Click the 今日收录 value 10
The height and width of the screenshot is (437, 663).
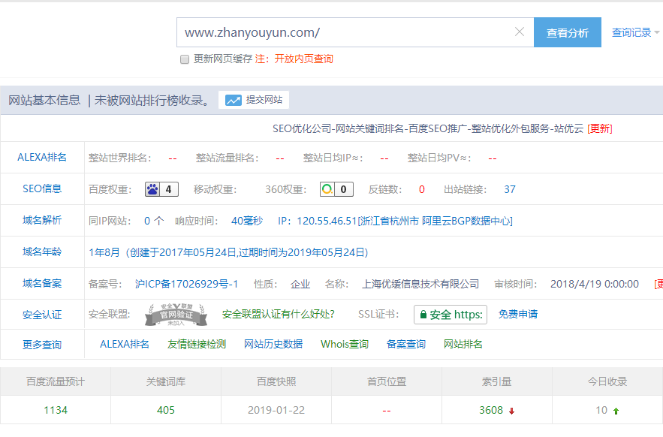tap(601, 411)
